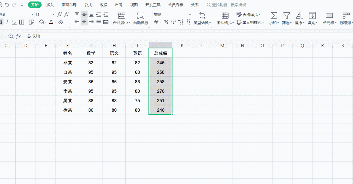Click the 行和列 button

coord(346,18)
